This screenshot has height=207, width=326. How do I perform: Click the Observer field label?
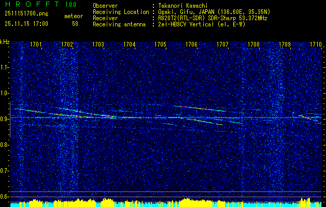click(x=105, y=6)
